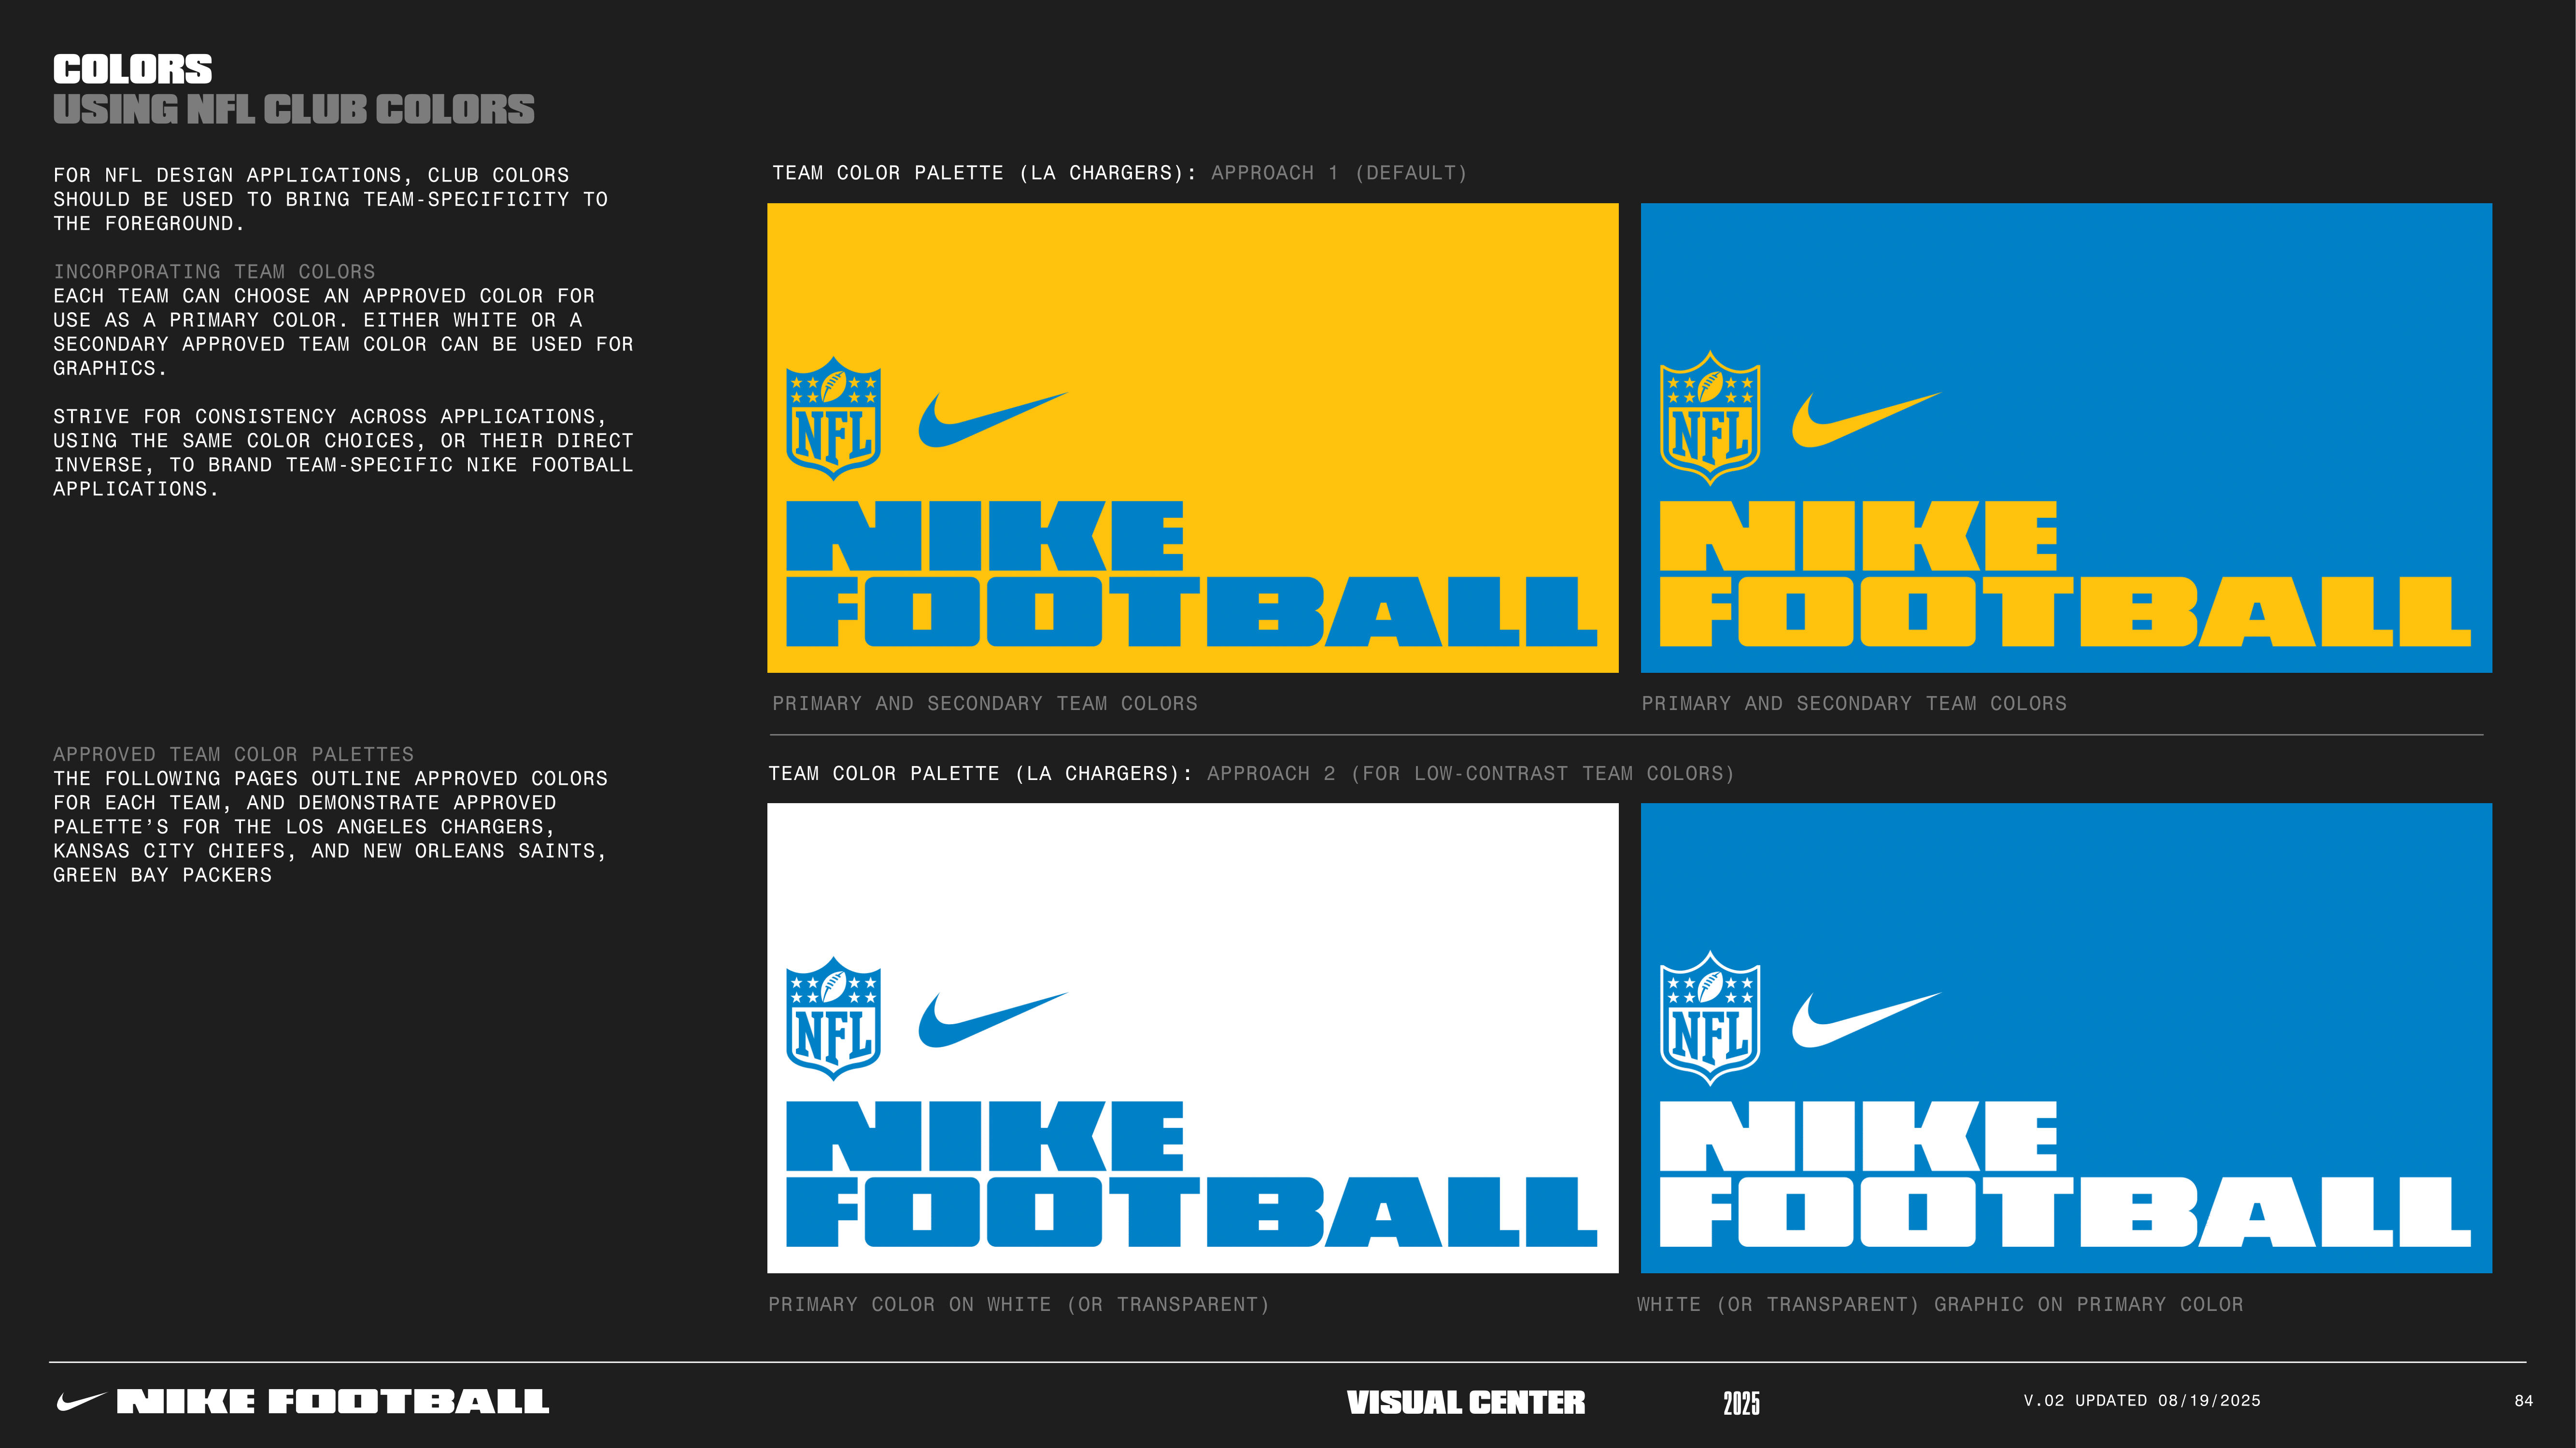The image size is (2576, 1448).
Task: Click white NIKE FOOTBALL wordmark on blue
Action: tap(2064, 1174)
